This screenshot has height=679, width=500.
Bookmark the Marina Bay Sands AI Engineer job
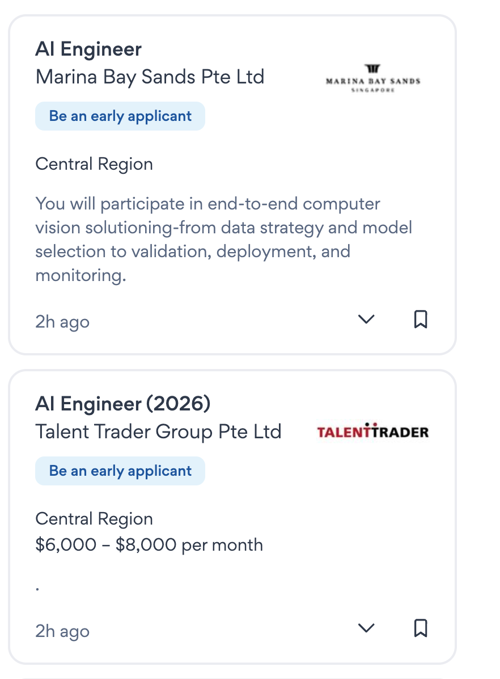click(x=420, y=320)
